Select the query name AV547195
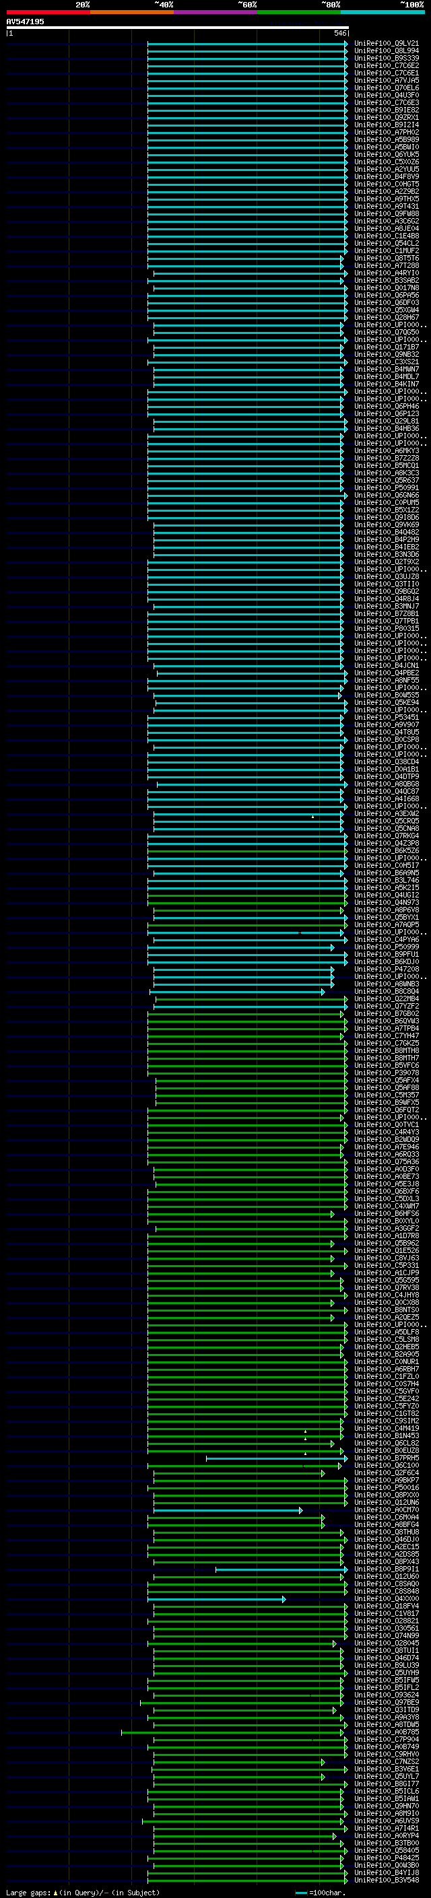 coord(25,22)
